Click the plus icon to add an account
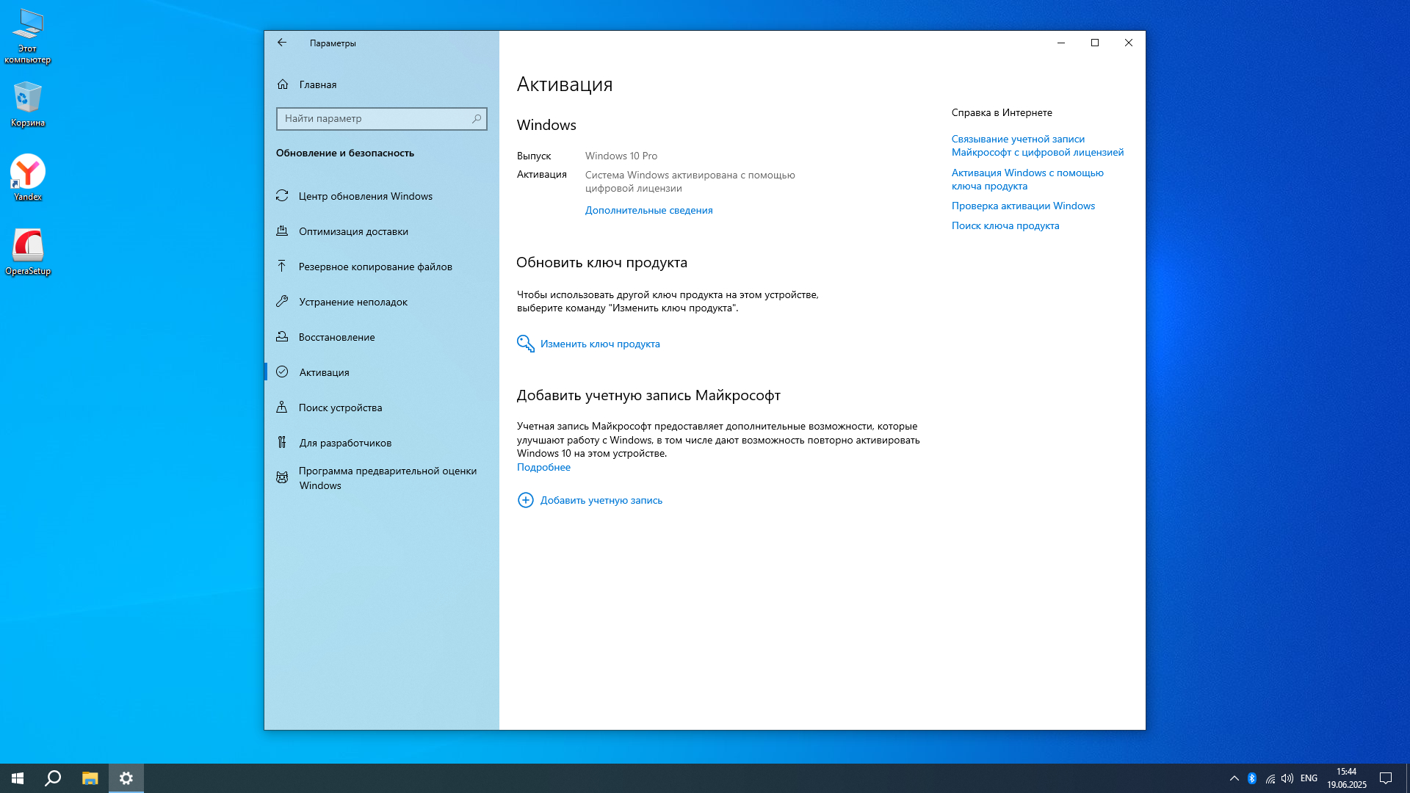 click(525, 500)
